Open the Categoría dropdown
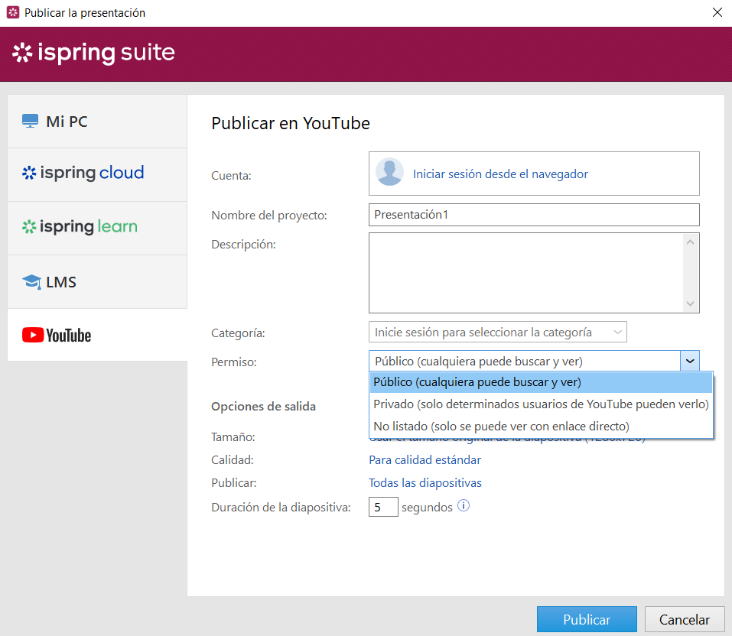Viewport: 732px width, 636px height. (x=498, y=332)
